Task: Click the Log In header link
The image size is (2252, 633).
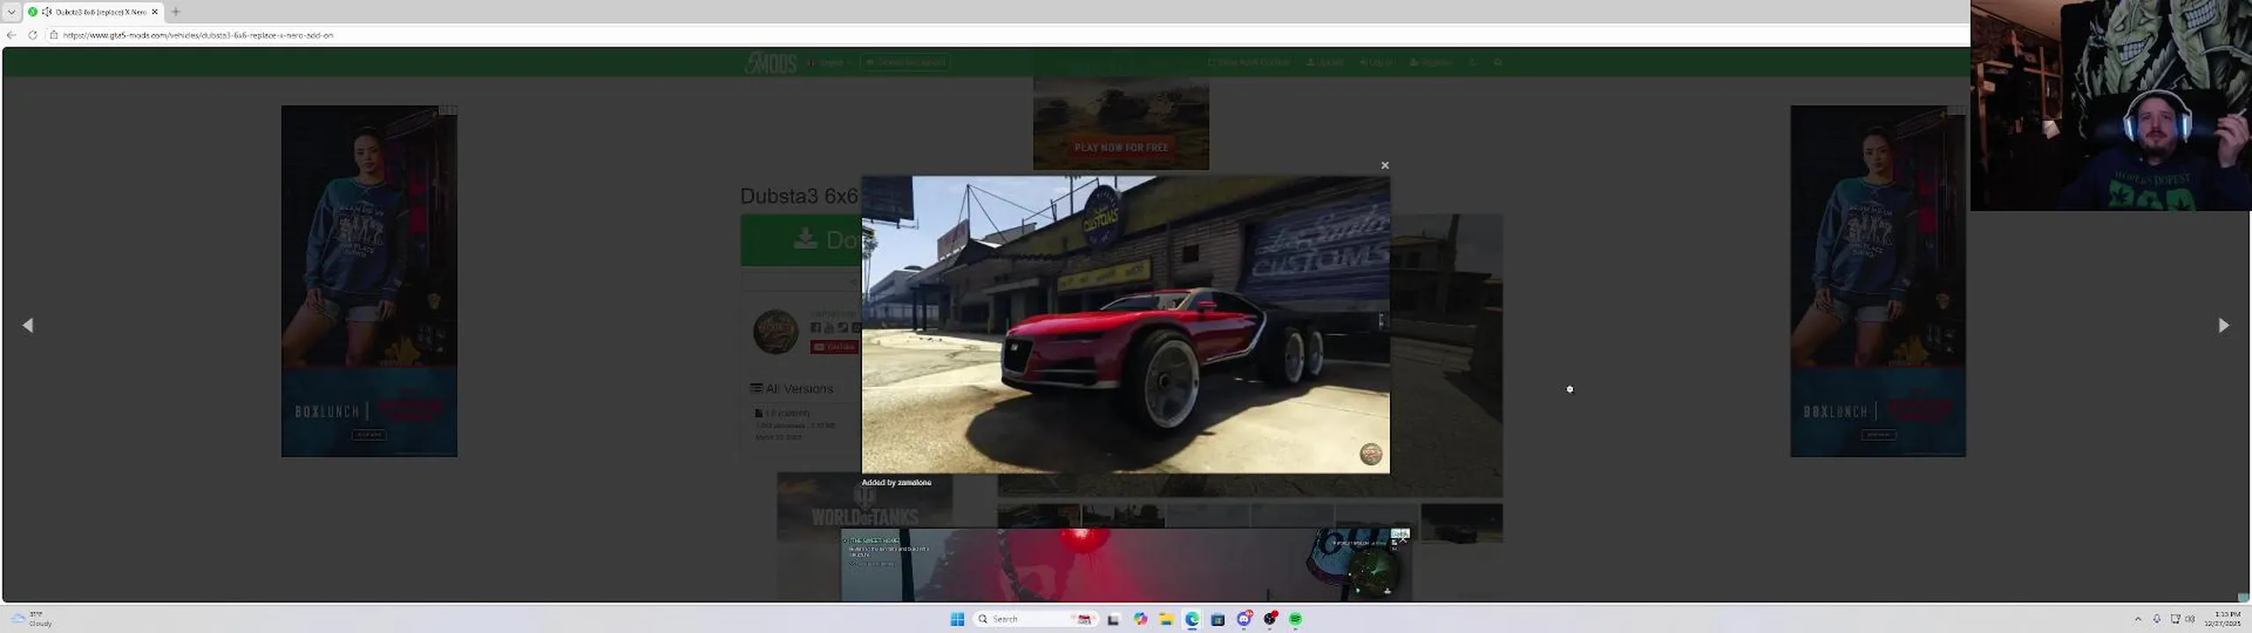Action: pyautogui.click(x=1376, y=62)
